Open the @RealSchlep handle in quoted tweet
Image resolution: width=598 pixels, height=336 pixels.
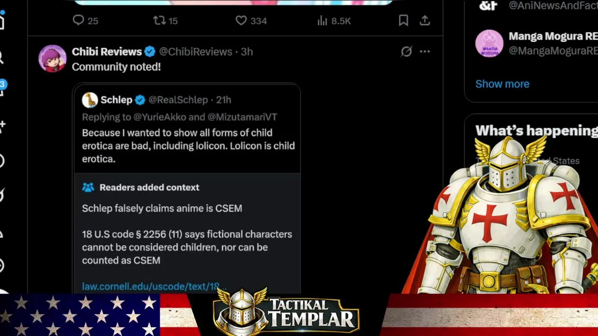click(178, 100)
